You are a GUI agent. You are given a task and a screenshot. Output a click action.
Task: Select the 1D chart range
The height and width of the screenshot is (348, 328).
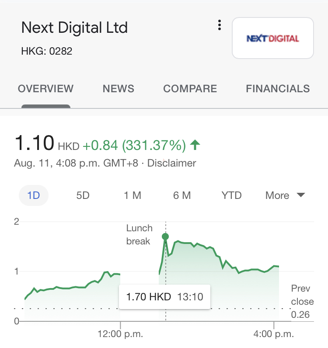[x=34, y=195]
